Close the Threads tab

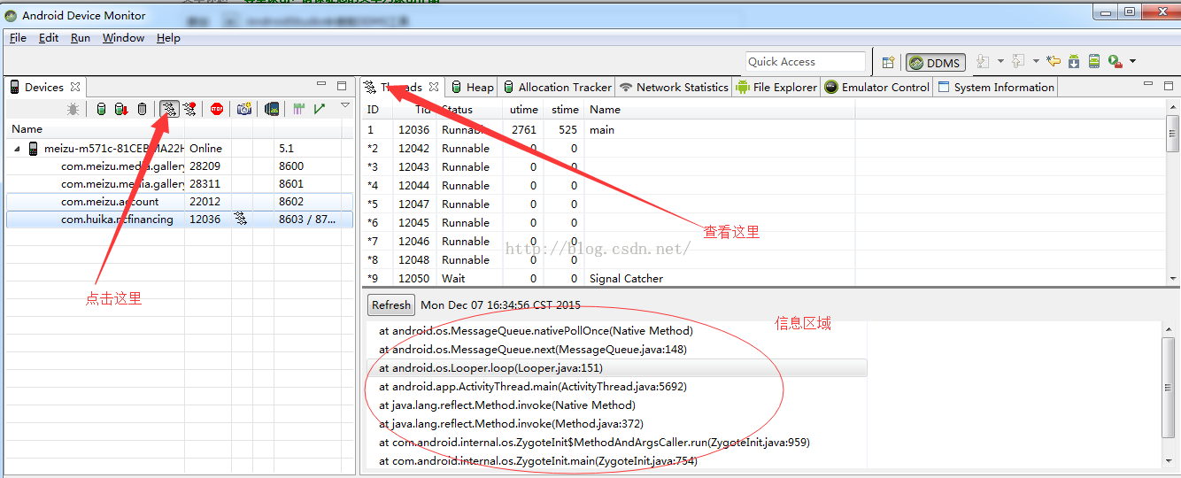click(434, 87)
